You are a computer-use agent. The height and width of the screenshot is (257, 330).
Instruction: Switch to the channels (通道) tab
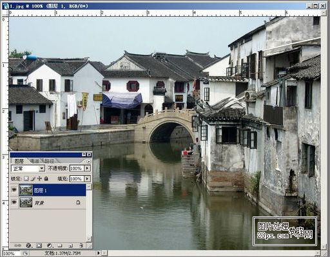35,161
